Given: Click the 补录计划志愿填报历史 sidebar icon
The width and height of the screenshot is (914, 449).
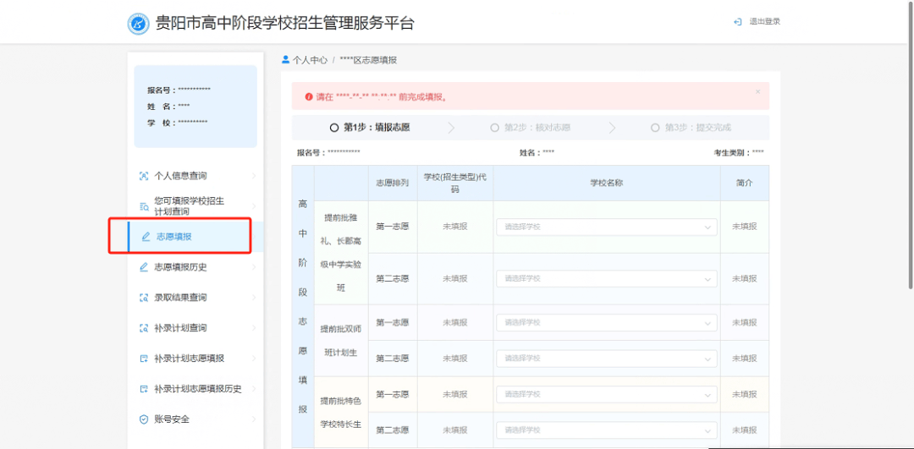Looking at the screenshot, I should tap(144, 389).
